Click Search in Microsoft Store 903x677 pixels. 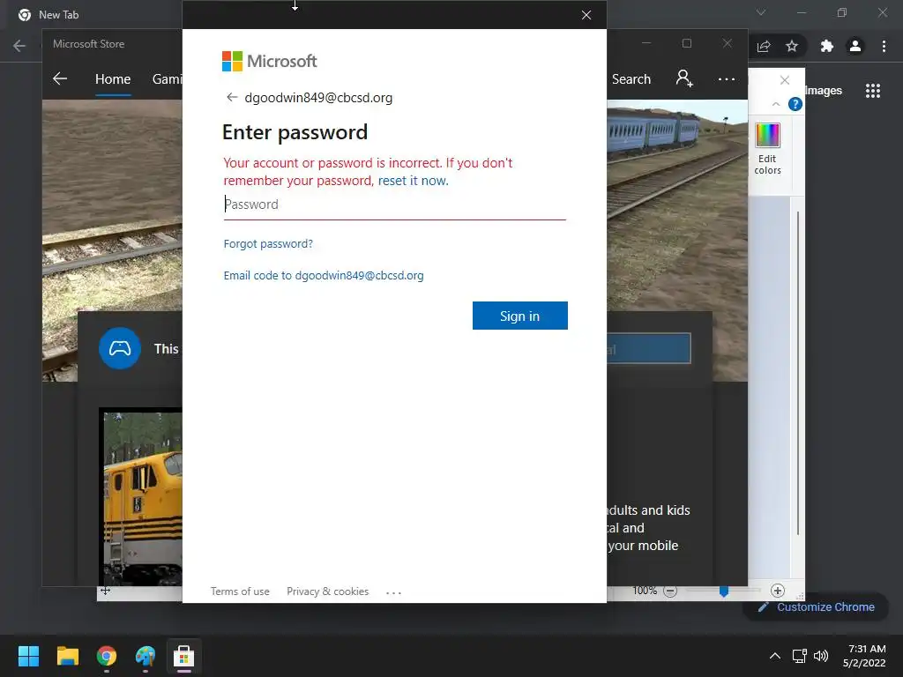(x=631, y=79)
